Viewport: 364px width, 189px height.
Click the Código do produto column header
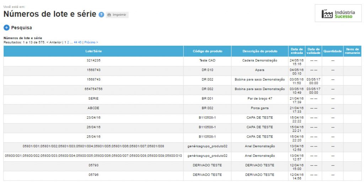click(207, 51)
